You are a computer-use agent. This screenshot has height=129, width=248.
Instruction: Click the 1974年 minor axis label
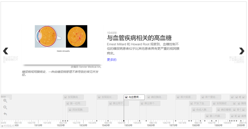[x=182, y=123]
